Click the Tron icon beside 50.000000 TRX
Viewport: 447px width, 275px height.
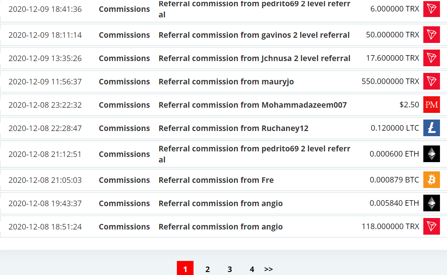[431, 35]
